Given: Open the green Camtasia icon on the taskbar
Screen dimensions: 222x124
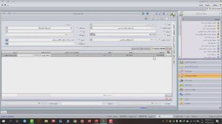Looking at the screenshot, I should coord(32,121).
